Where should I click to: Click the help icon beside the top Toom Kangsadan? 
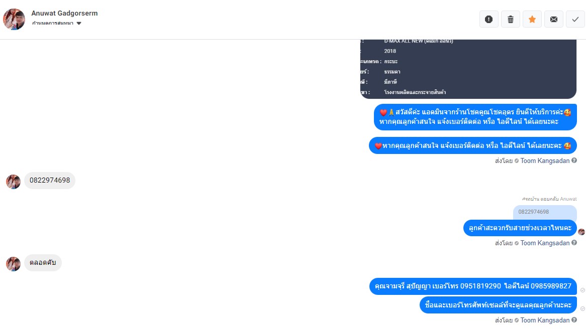click(x=574, y=160)
